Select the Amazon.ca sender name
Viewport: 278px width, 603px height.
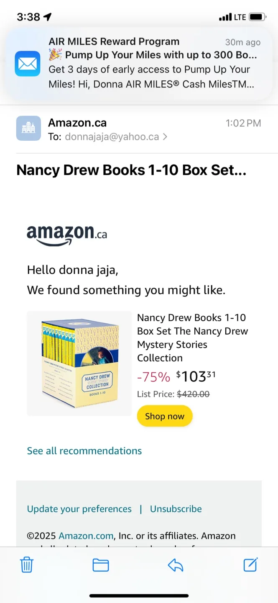77,123
